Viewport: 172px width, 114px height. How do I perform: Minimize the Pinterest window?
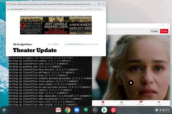pos(158,26)
